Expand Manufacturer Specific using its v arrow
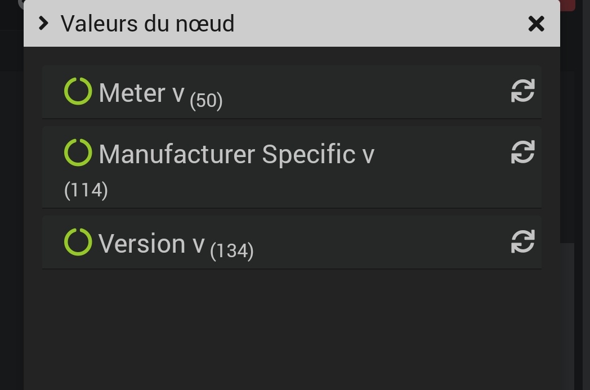The height and width of the screenshot is (390, 590). coord(368,155)
